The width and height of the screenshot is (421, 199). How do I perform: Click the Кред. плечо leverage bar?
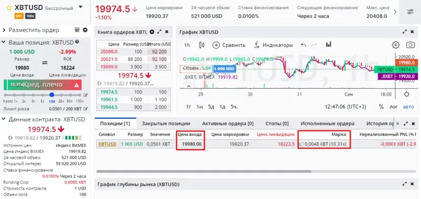point(43,85)
